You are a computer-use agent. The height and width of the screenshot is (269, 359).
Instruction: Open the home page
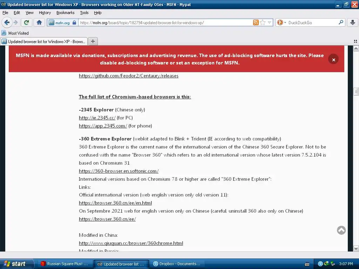39,22
